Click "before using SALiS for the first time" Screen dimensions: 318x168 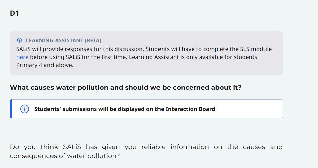tap(78, 57)
